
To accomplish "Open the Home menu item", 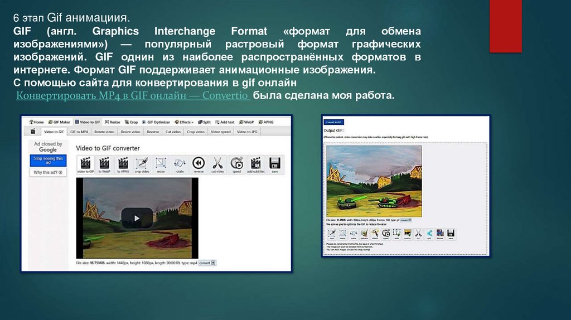I will (36, 122).
